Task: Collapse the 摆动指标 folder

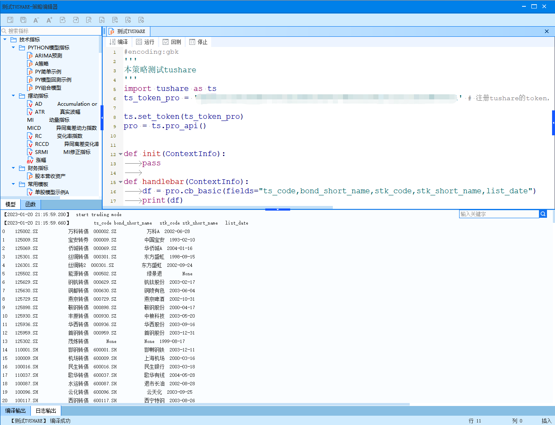Action: coord(14,96)
